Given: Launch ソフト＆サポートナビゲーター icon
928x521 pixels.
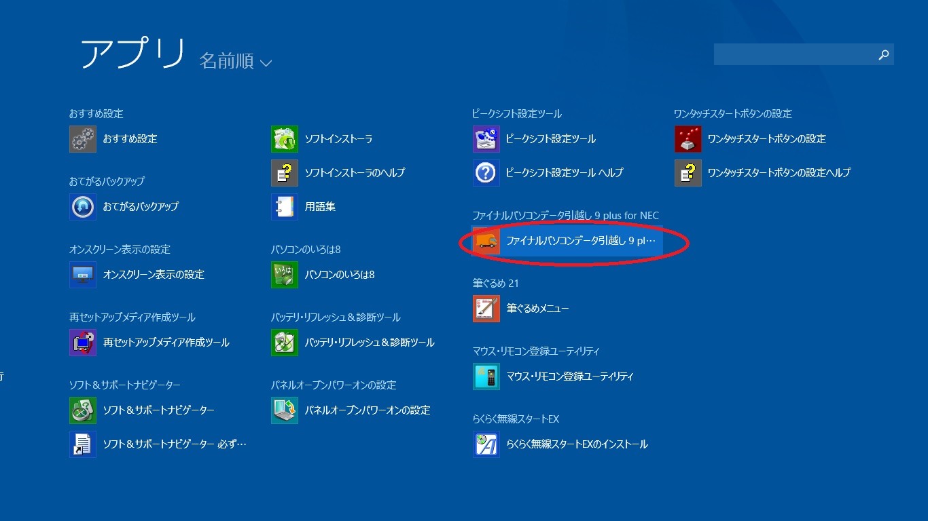Looking at the screenshot, I should click(83, 410).
